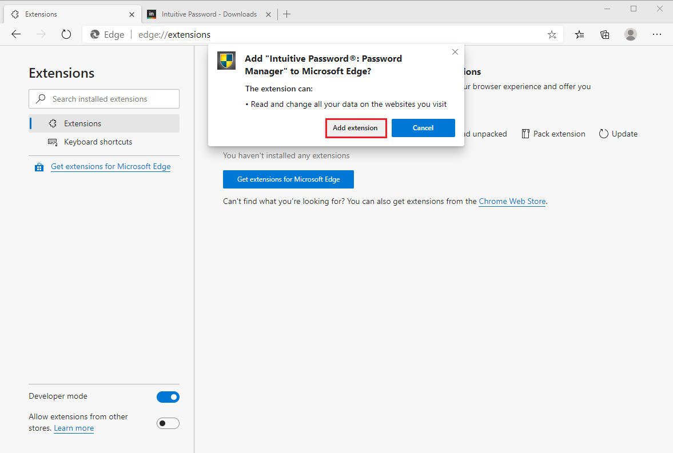Click the Update circular arrow icon
This screenshot has height=453, width=673.
603,134
